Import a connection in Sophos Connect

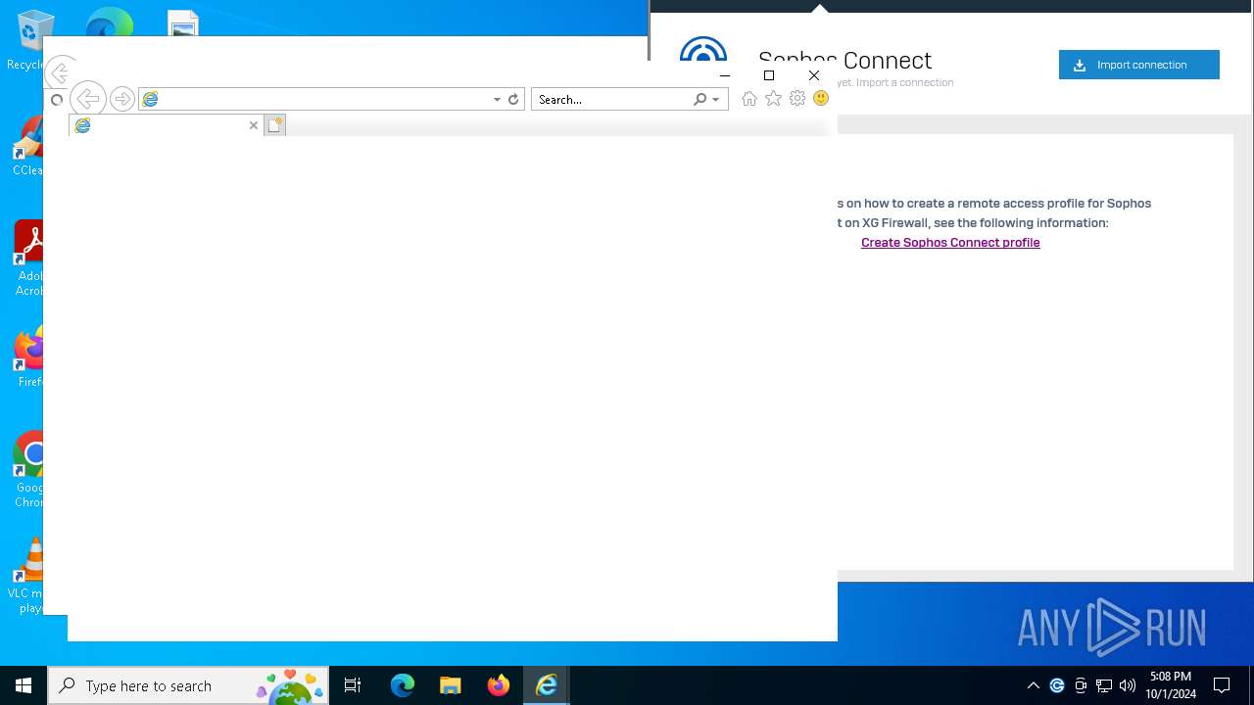[x=1139, y=65]
